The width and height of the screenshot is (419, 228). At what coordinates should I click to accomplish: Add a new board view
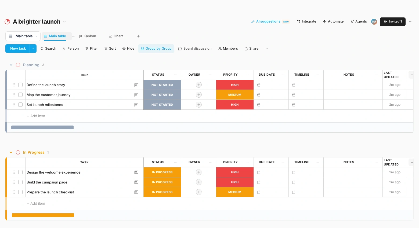[x=138, y=36]
